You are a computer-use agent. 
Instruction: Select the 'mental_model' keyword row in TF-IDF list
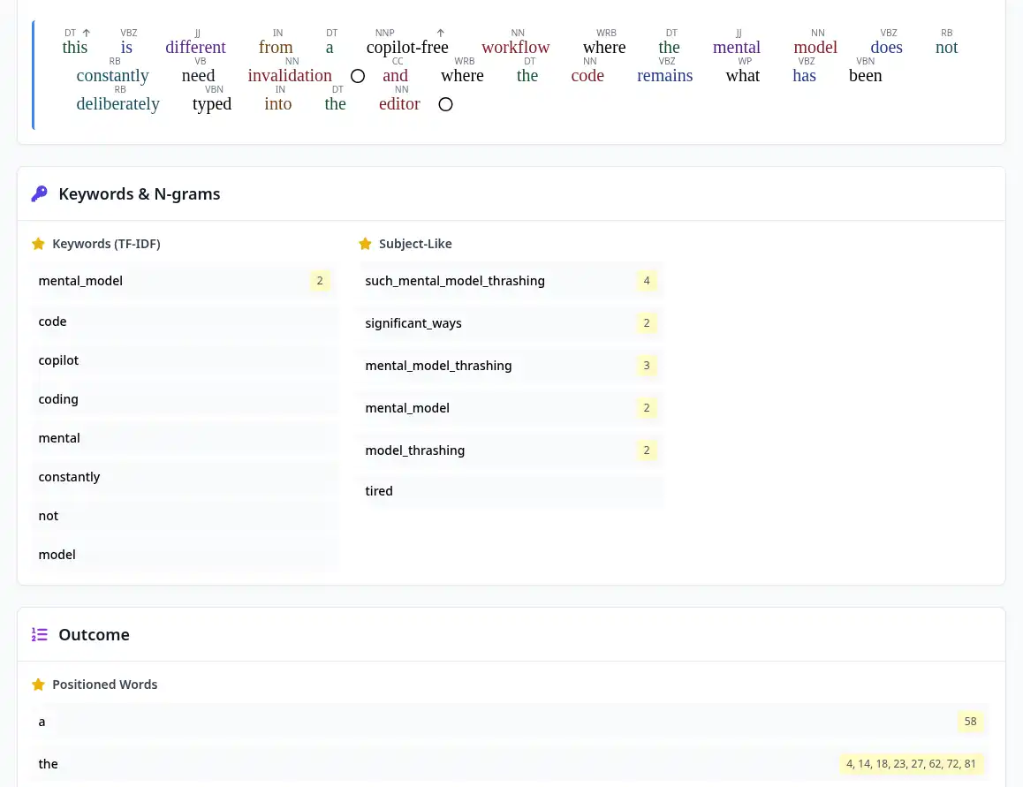pyautogui.click(x=184, y=281)
